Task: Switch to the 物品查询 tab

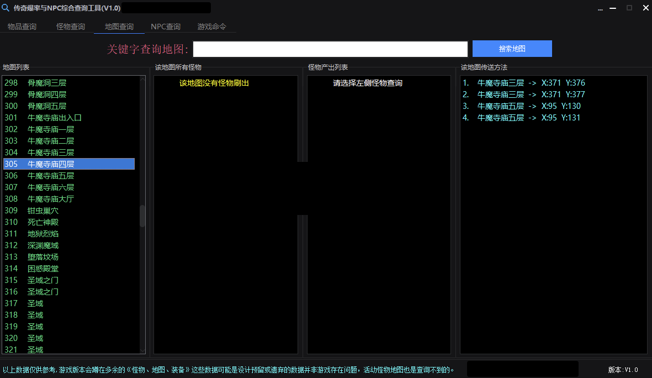Action: pos(22,27)
